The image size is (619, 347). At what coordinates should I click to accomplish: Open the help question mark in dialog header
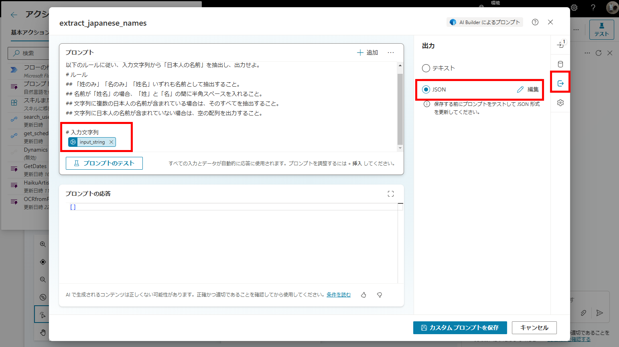click(535, 22)
